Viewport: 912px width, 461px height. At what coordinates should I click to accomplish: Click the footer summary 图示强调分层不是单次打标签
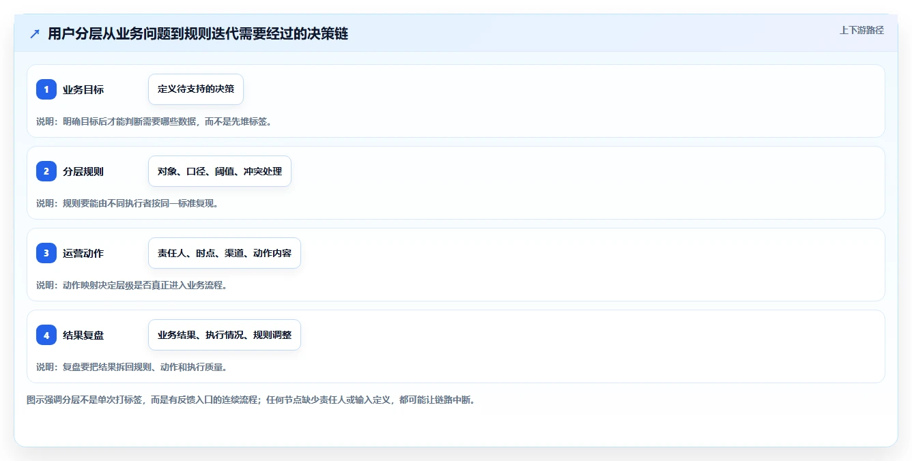pos(251,400)
